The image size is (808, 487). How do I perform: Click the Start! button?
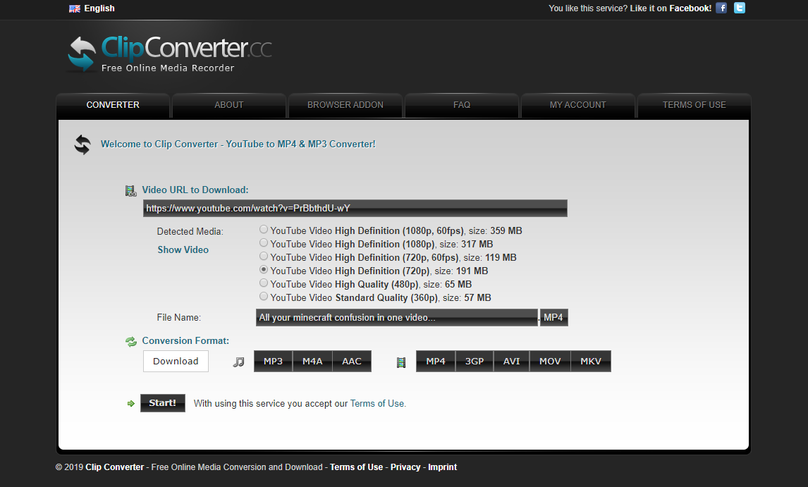point(162,403)
